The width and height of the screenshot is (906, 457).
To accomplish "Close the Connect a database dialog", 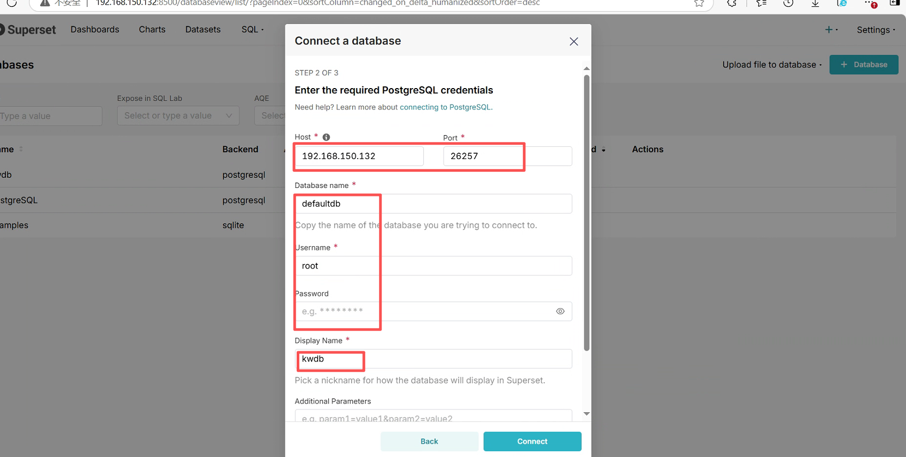I will 574,42.
